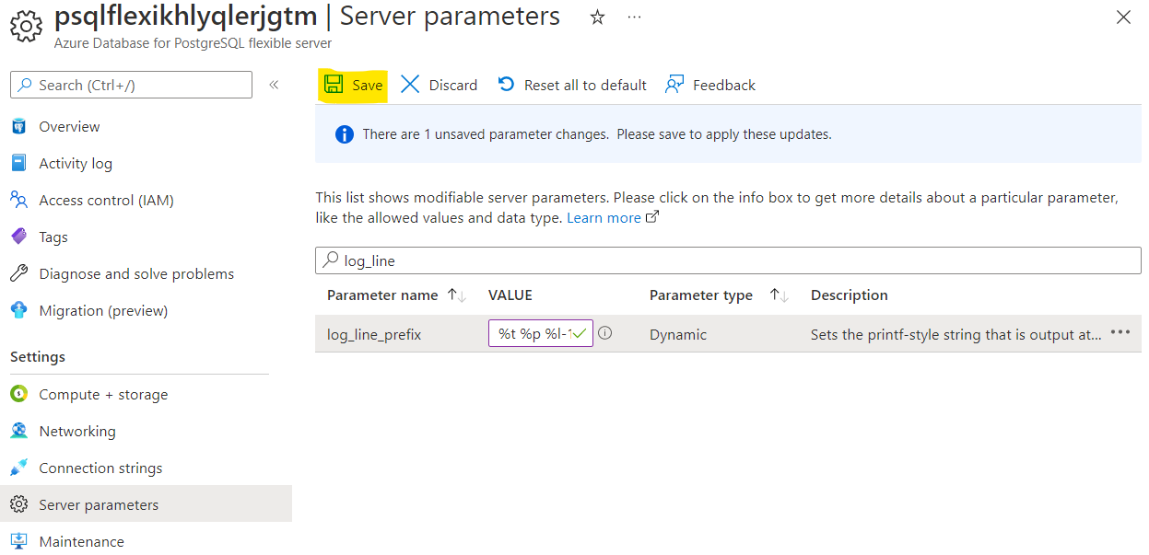Collapse the left navigation pane chevron
Viewport: 1149px width, 555px height.
tap(274, 83)
